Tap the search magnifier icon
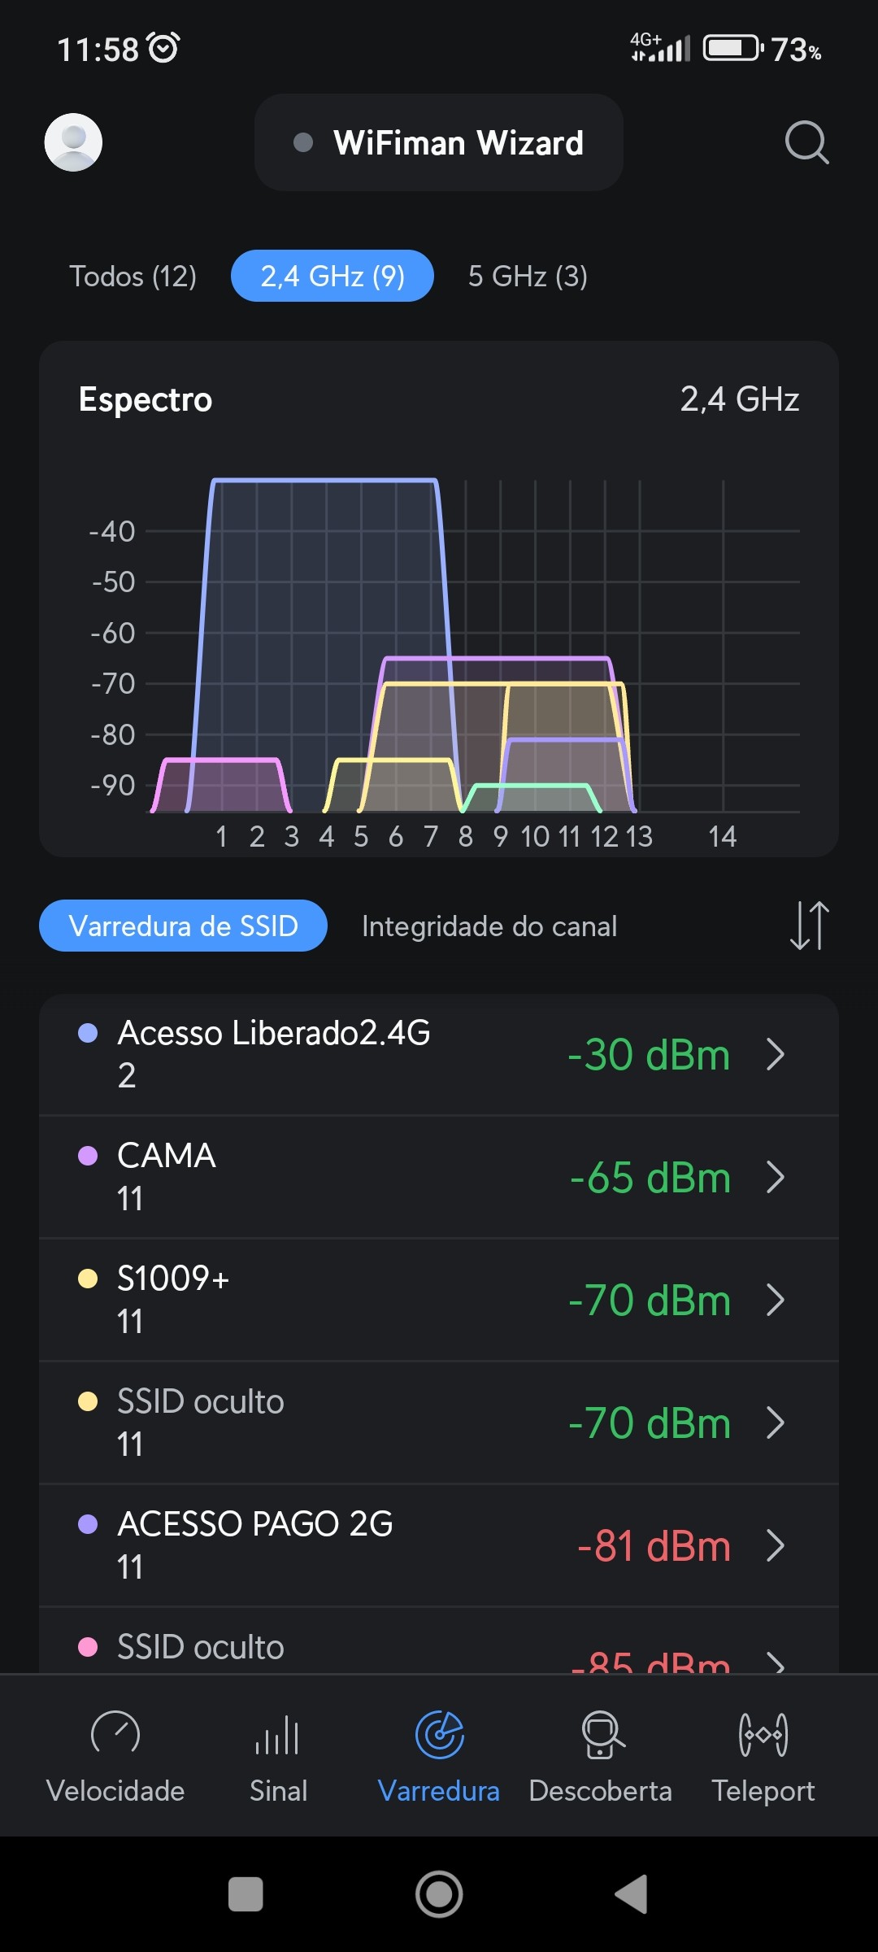This screenshot has width=878, height=1952. pyautogui.click(x=806, y=142)
